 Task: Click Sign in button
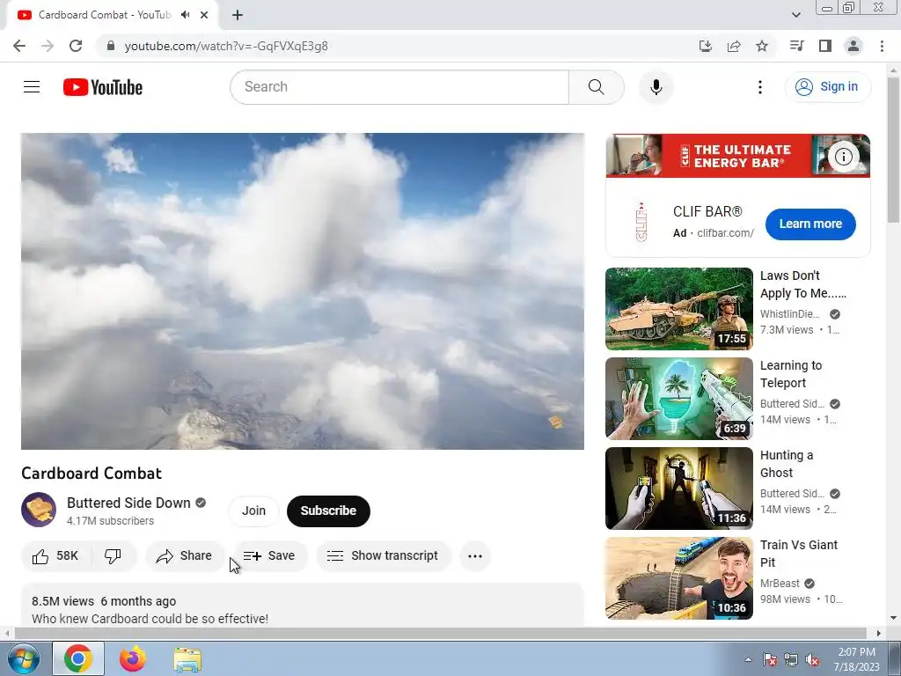point(827,87)
